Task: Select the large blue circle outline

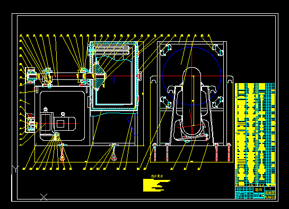Action: point(192,76)
